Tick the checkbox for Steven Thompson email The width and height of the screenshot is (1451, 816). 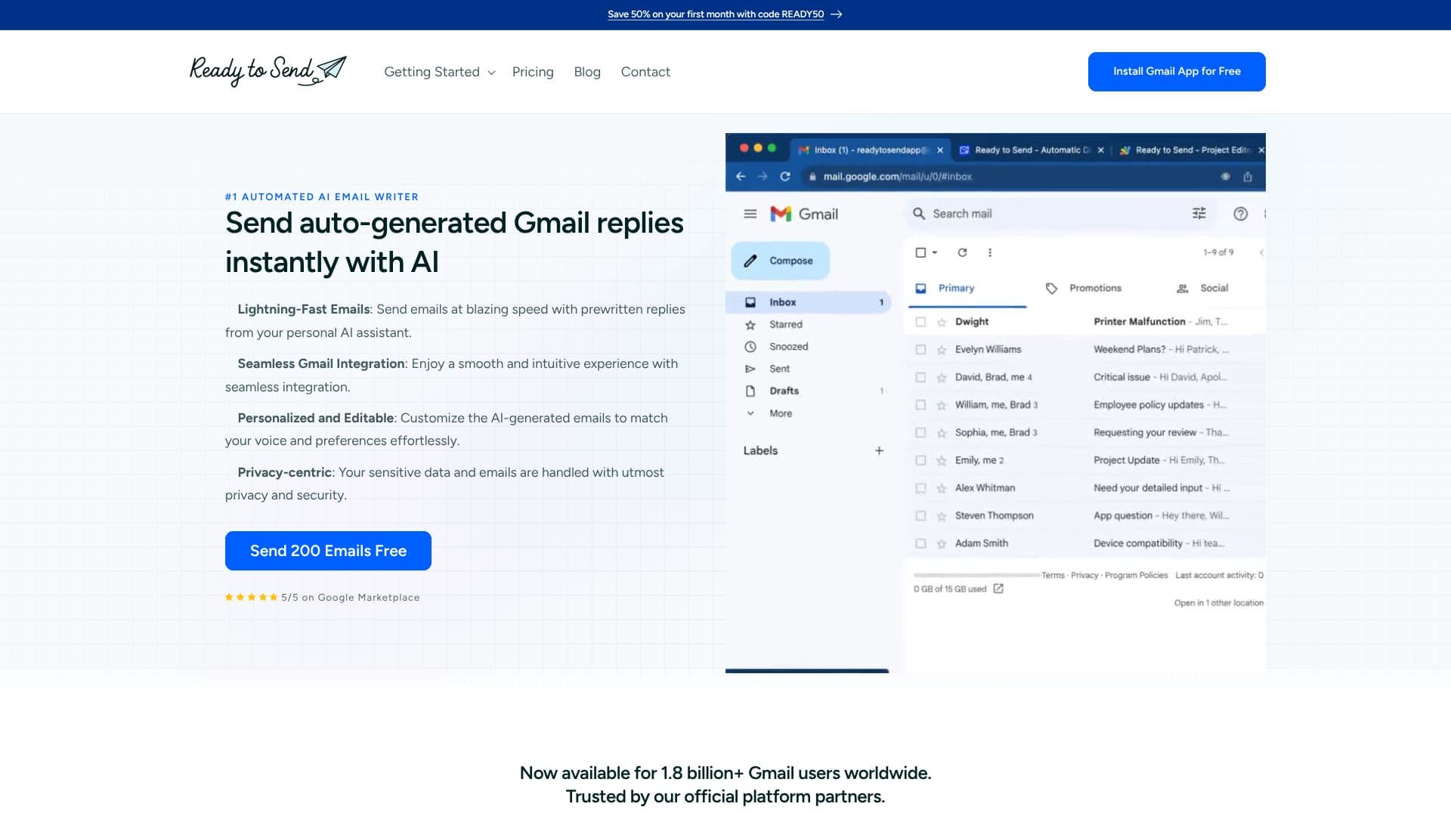tap(920, 516)
